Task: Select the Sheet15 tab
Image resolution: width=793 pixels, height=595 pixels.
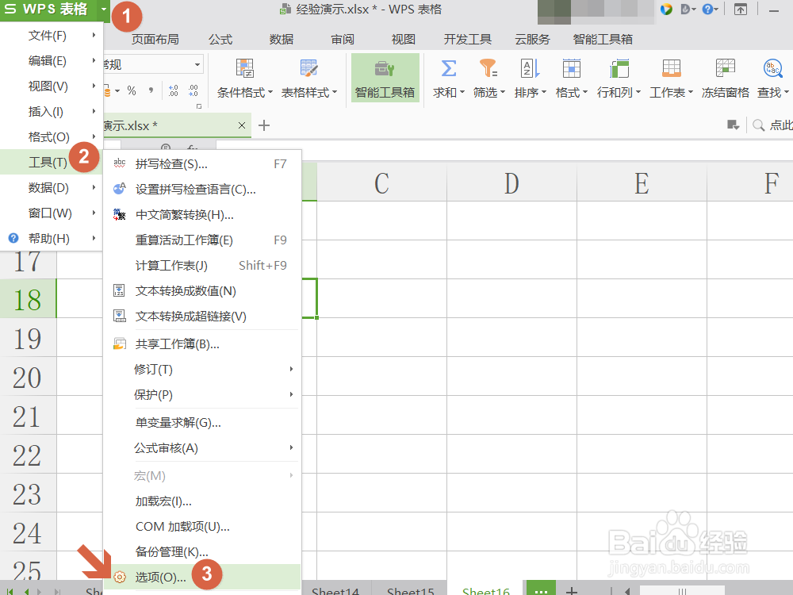Action: (x=409, y=590)
